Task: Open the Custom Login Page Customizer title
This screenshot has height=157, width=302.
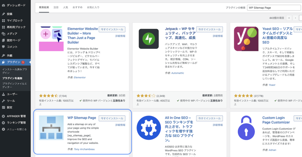Action: click(x=276, y=120)
